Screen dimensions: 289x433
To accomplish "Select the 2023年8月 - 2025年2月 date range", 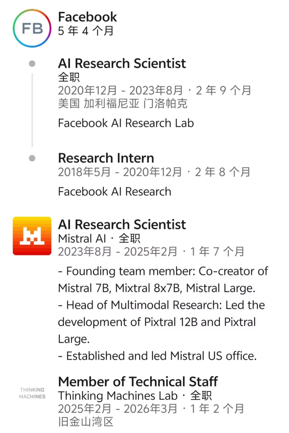I will pyautogui.click(x=117, y=251).
